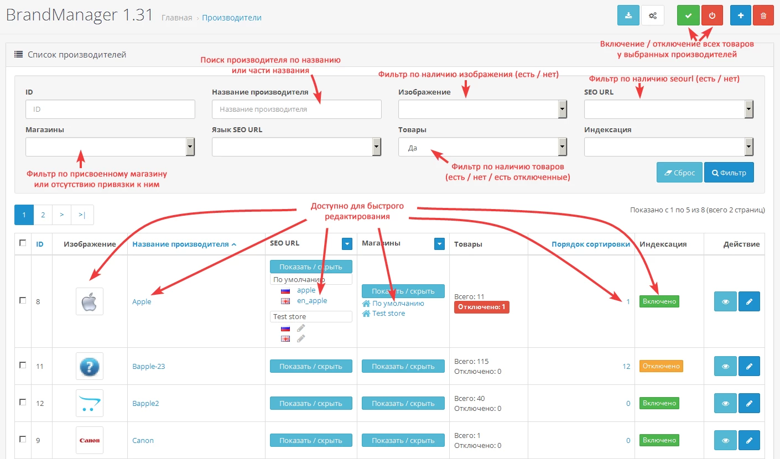Screen dimensions: 780x459
Task: Open Главная breadcrumb link
Action: pyautogui.click(x=177, y=18)
